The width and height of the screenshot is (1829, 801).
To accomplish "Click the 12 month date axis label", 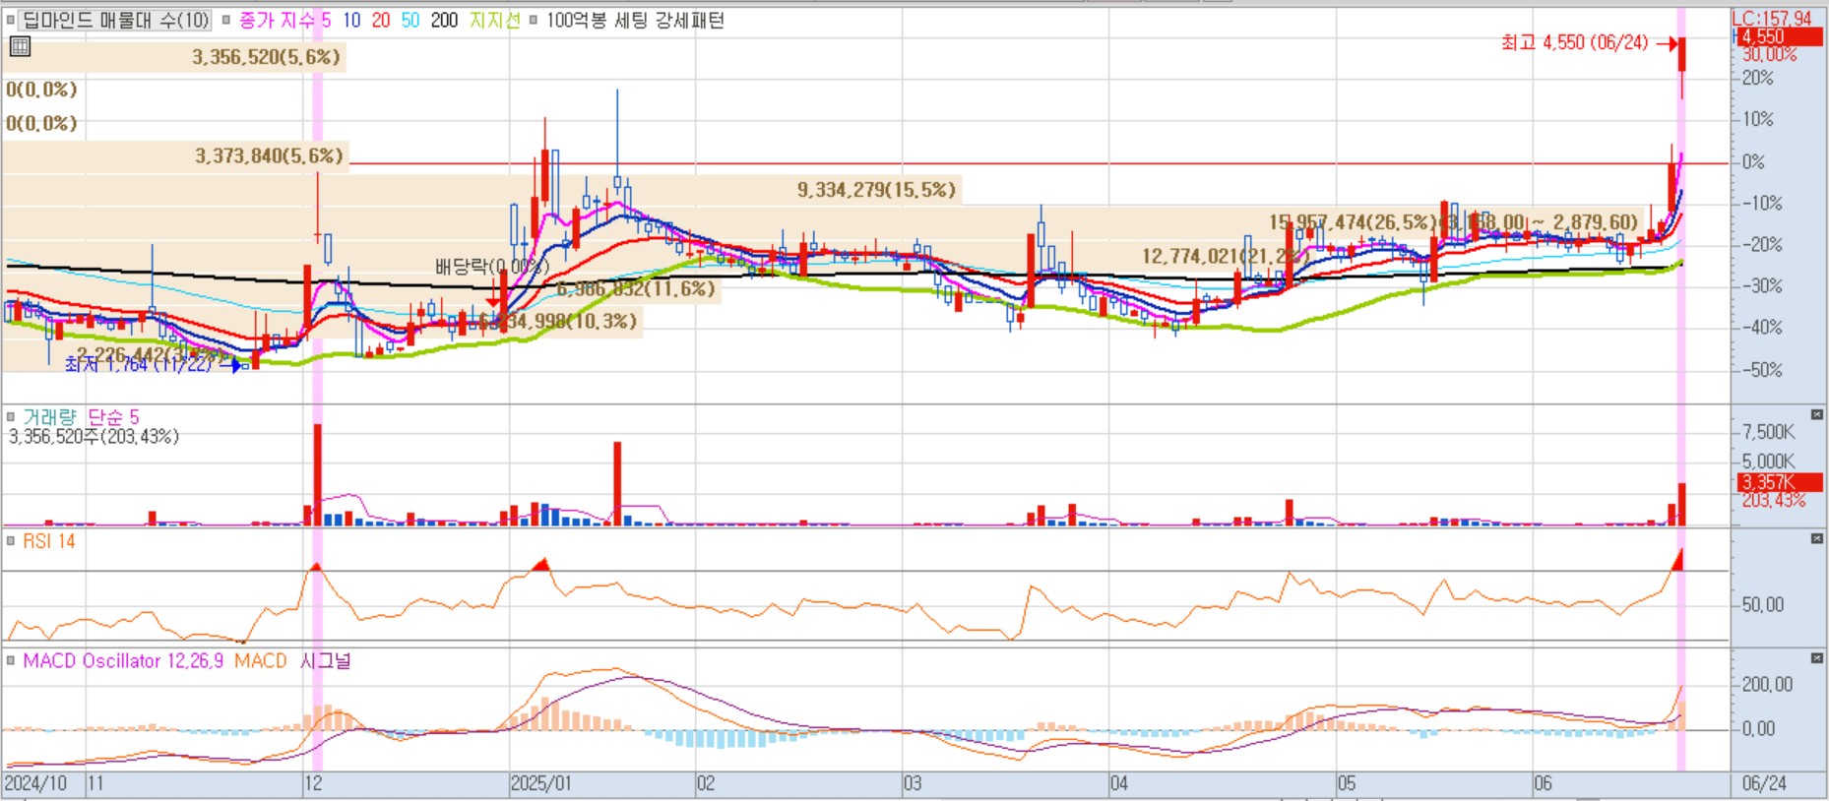I will tap(313, 783).
